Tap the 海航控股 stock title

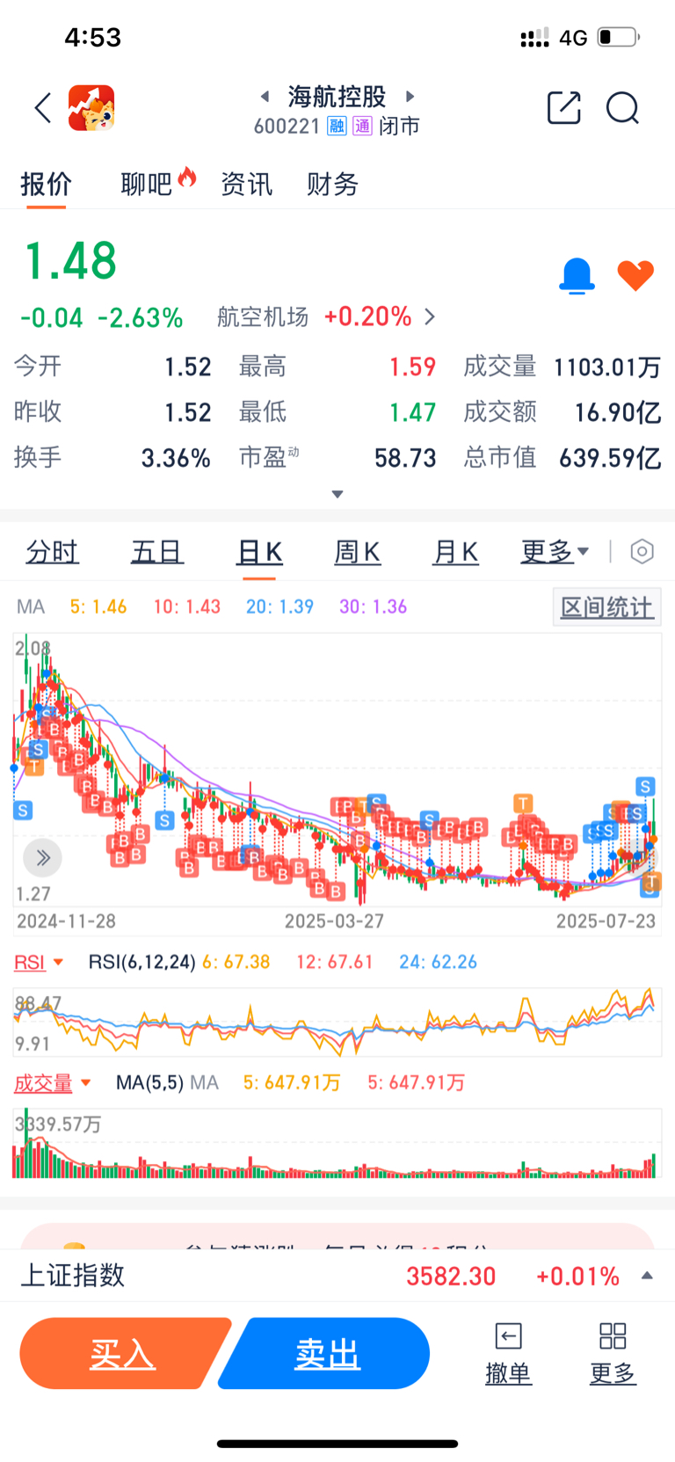[337, 96]
